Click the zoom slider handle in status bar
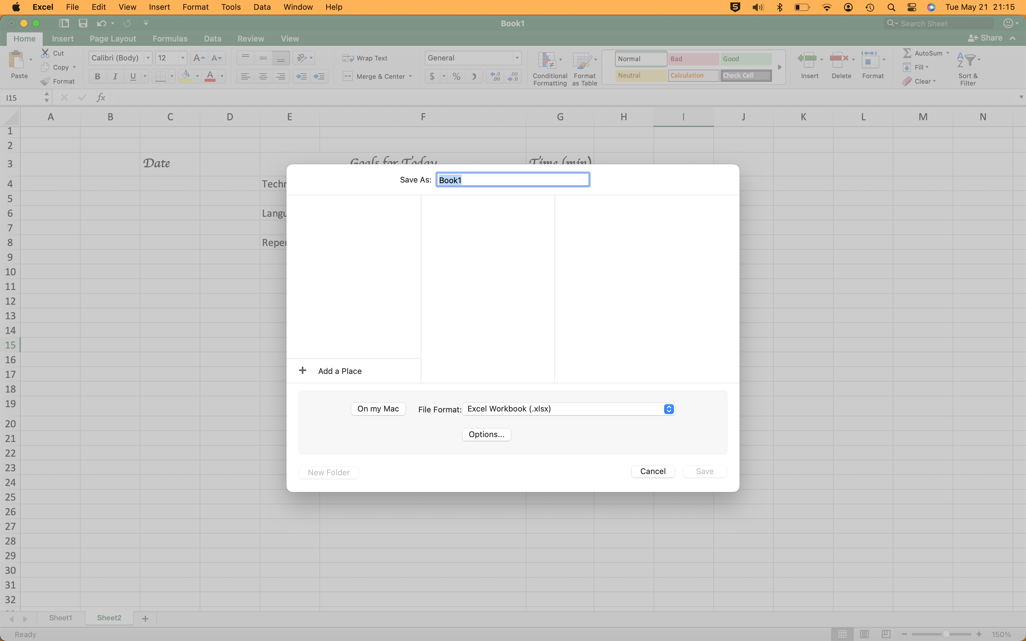Image resolution: width=1026 pixels, height=641 pixels. (x=946, y=634)
